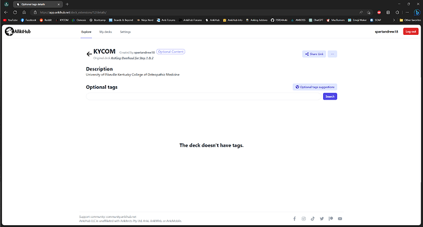Open the SOAP bookmark
423x227 pixels.
[x=376, y=20]
